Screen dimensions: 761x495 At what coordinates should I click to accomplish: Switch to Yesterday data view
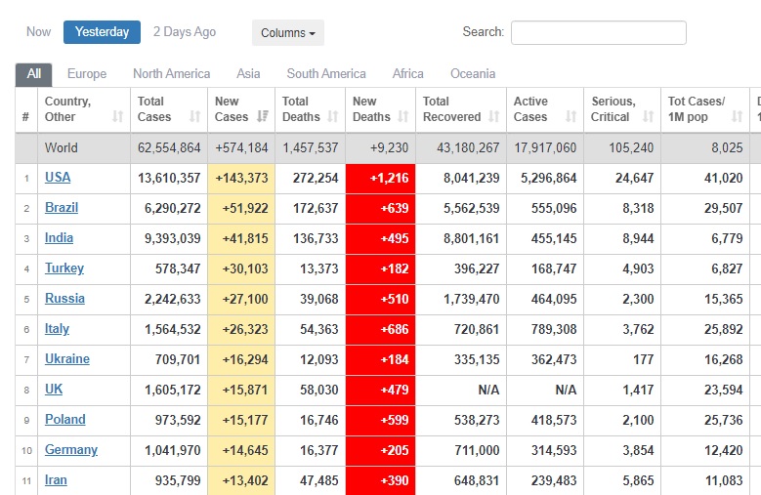(102, 32)
